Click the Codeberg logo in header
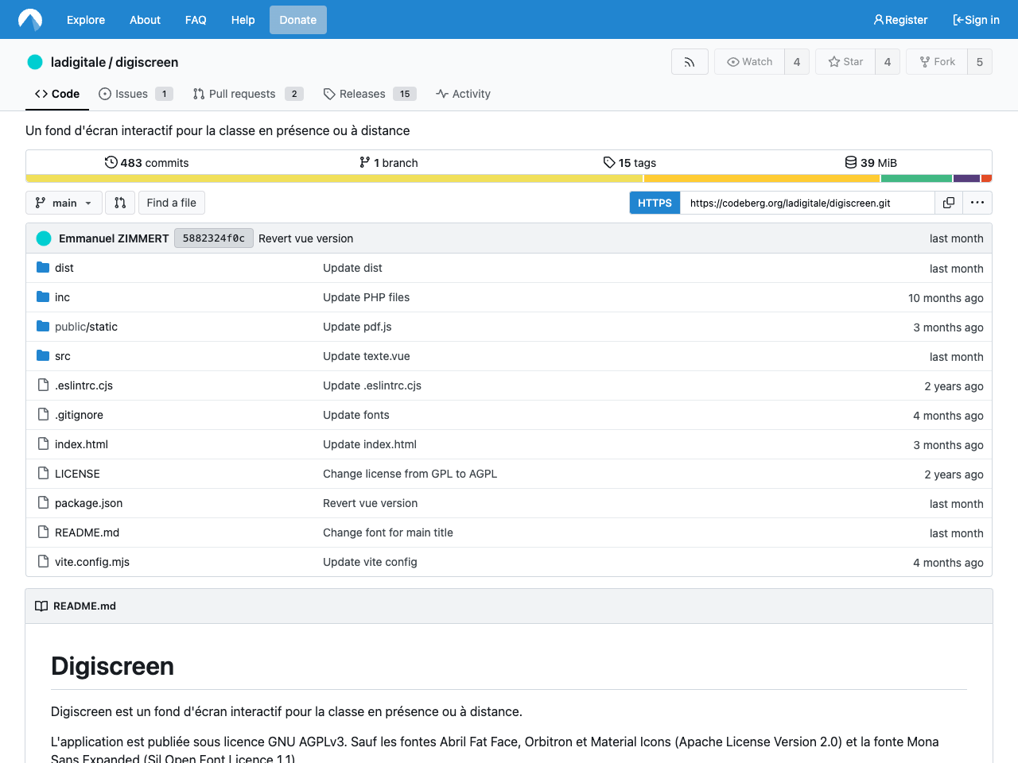The image size is (1018, 763). coord(30,19)
